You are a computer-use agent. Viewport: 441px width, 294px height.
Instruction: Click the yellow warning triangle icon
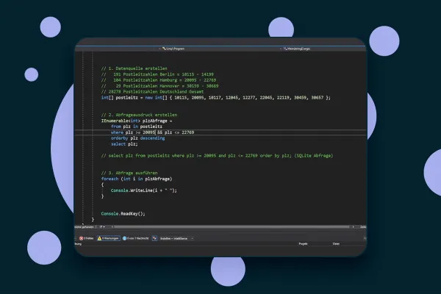pos(99,238)
